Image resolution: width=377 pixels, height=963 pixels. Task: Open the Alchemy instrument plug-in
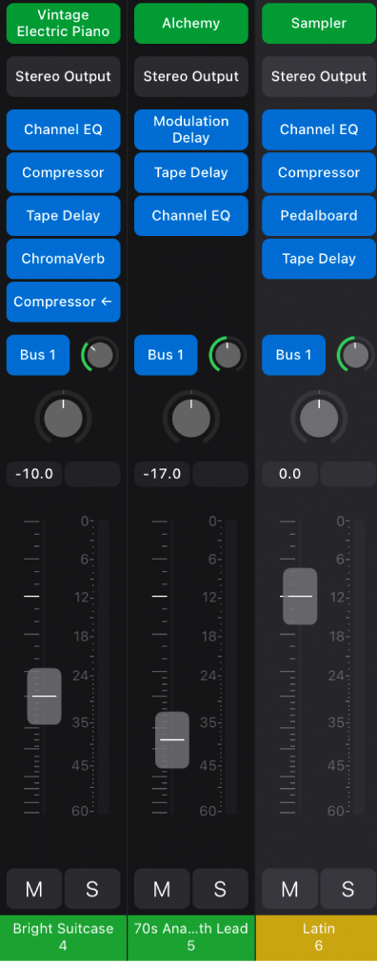[x=191, y=24]
